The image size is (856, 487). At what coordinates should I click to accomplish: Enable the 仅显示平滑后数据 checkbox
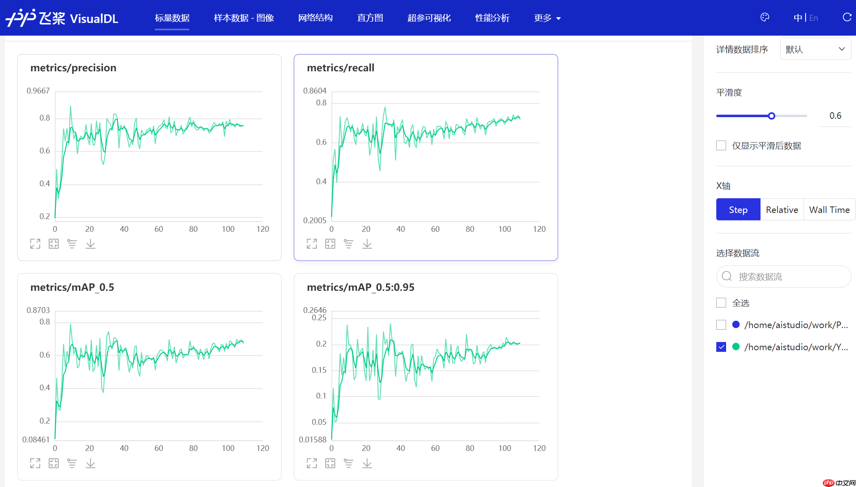point(721,145)
